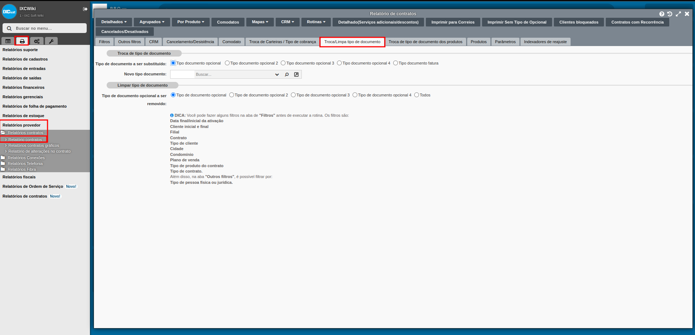The image size is (695, 335).
Task: Select Tipo de documento opcional 2 to remove
Action: tap(231, 95)
